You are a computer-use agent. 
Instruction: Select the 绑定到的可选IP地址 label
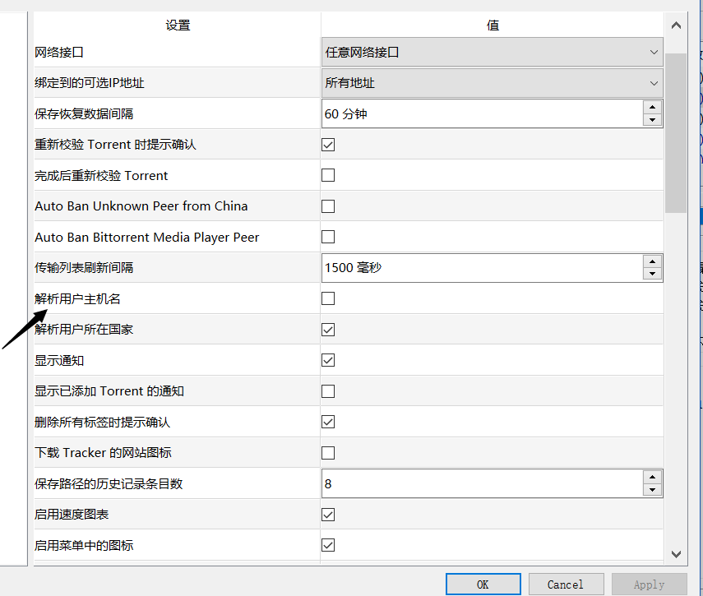[x=90, y=83]
